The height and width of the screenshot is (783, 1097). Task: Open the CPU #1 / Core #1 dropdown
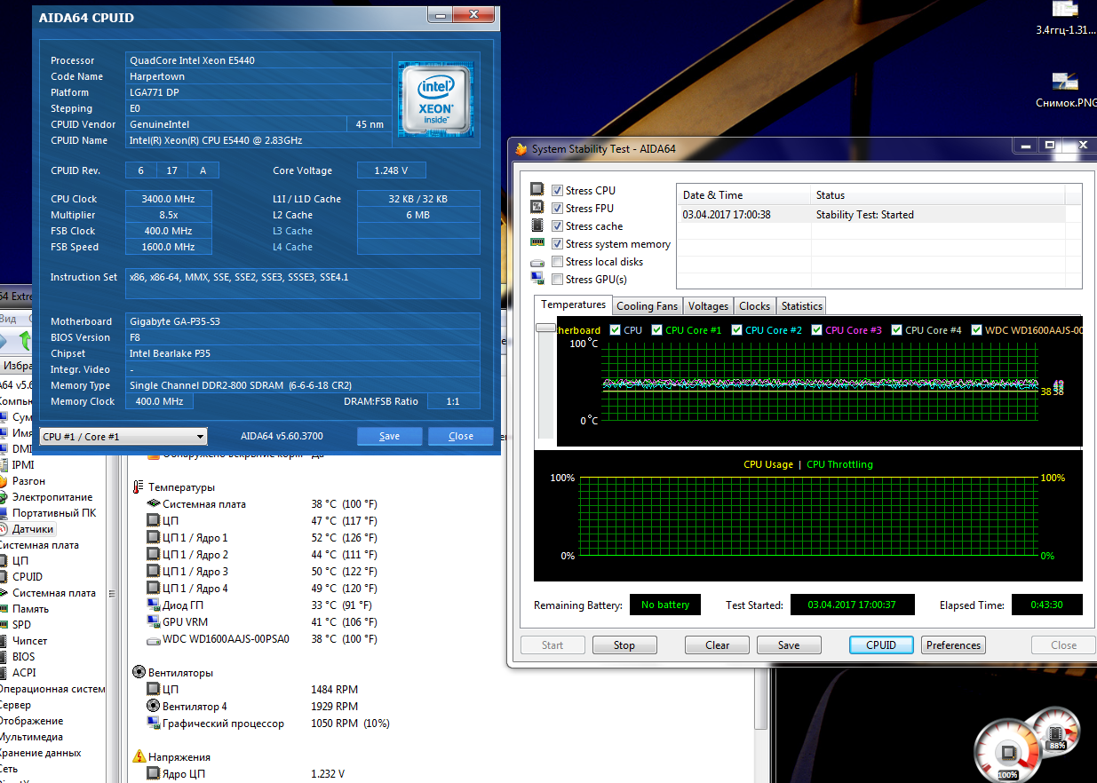[x=123, y=437]
